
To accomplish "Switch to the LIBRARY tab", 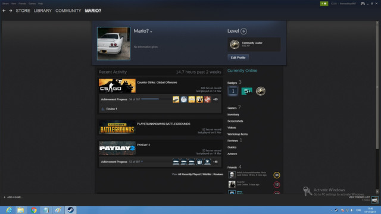I will [42, 11].
